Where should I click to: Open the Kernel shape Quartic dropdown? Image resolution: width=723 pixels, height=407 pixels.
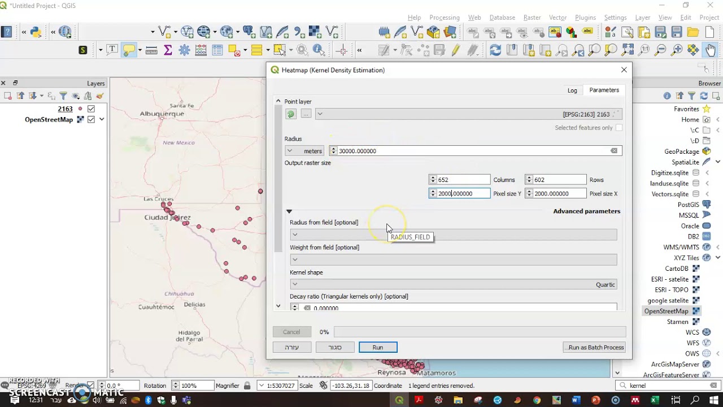tap(453, 284)
